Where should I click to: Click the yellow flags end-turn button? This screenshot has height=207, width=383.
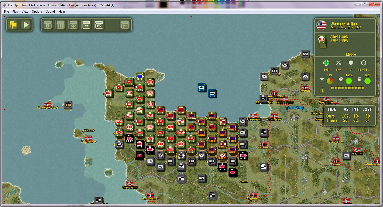13,25
